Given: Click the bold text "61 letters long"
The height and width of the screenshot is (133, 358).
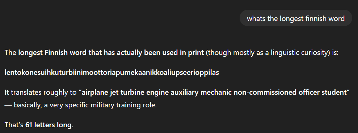Looking at the screenshot, I should tap(49, 125).
